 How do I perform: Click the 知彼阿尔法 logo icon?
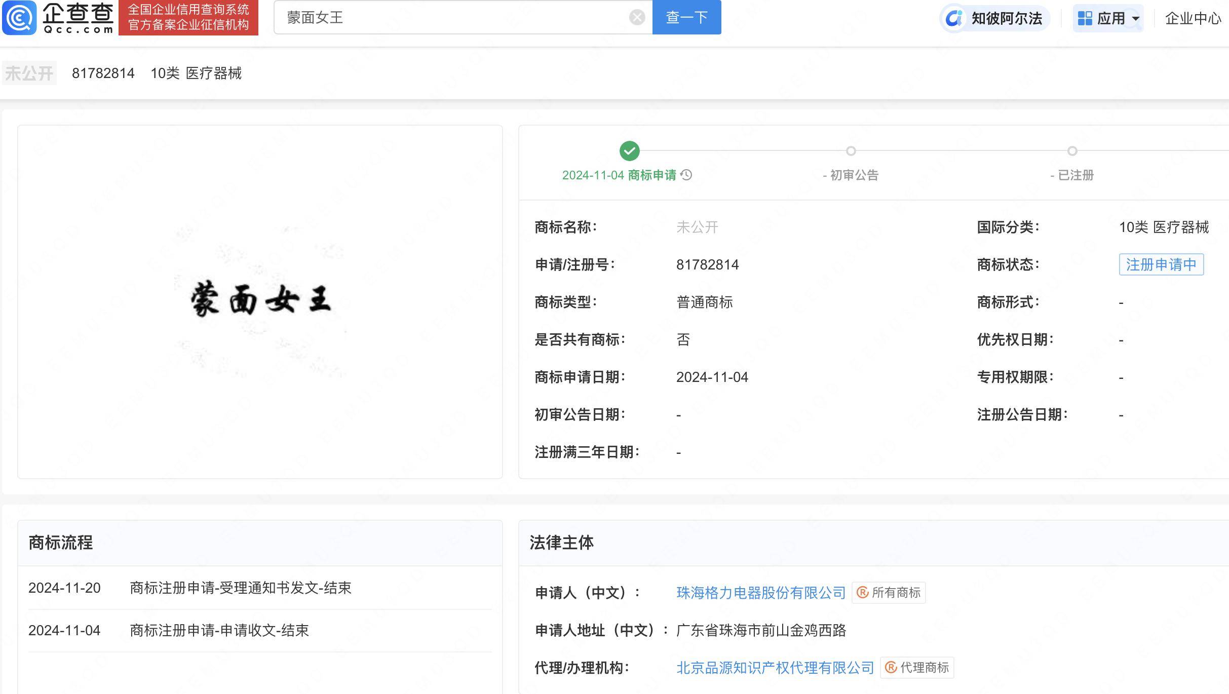tap(954, 18)
